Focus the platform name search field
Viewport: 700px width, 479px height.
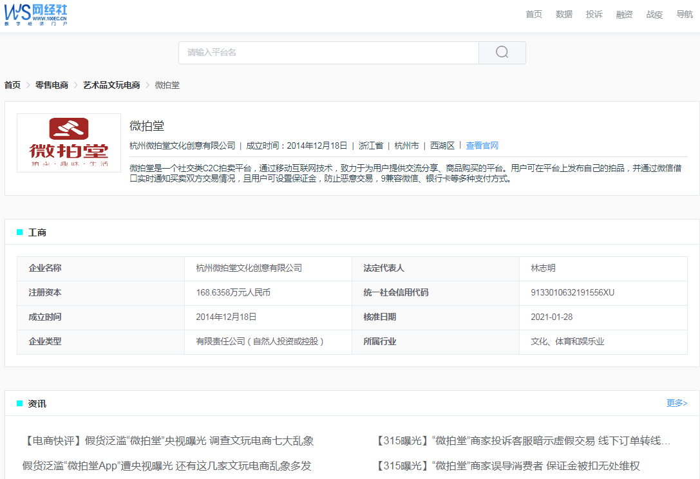[328, 53]
